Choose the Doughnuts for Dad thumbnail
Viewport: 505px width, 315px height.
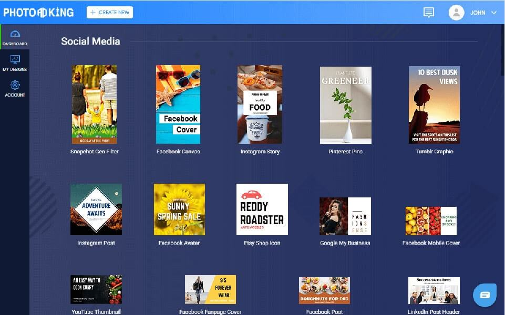click(x=324, y=290)
